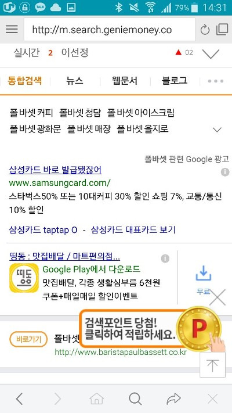Share page using the share arrow icon
This screenshot has width=232, height=413.
(173, 399)
